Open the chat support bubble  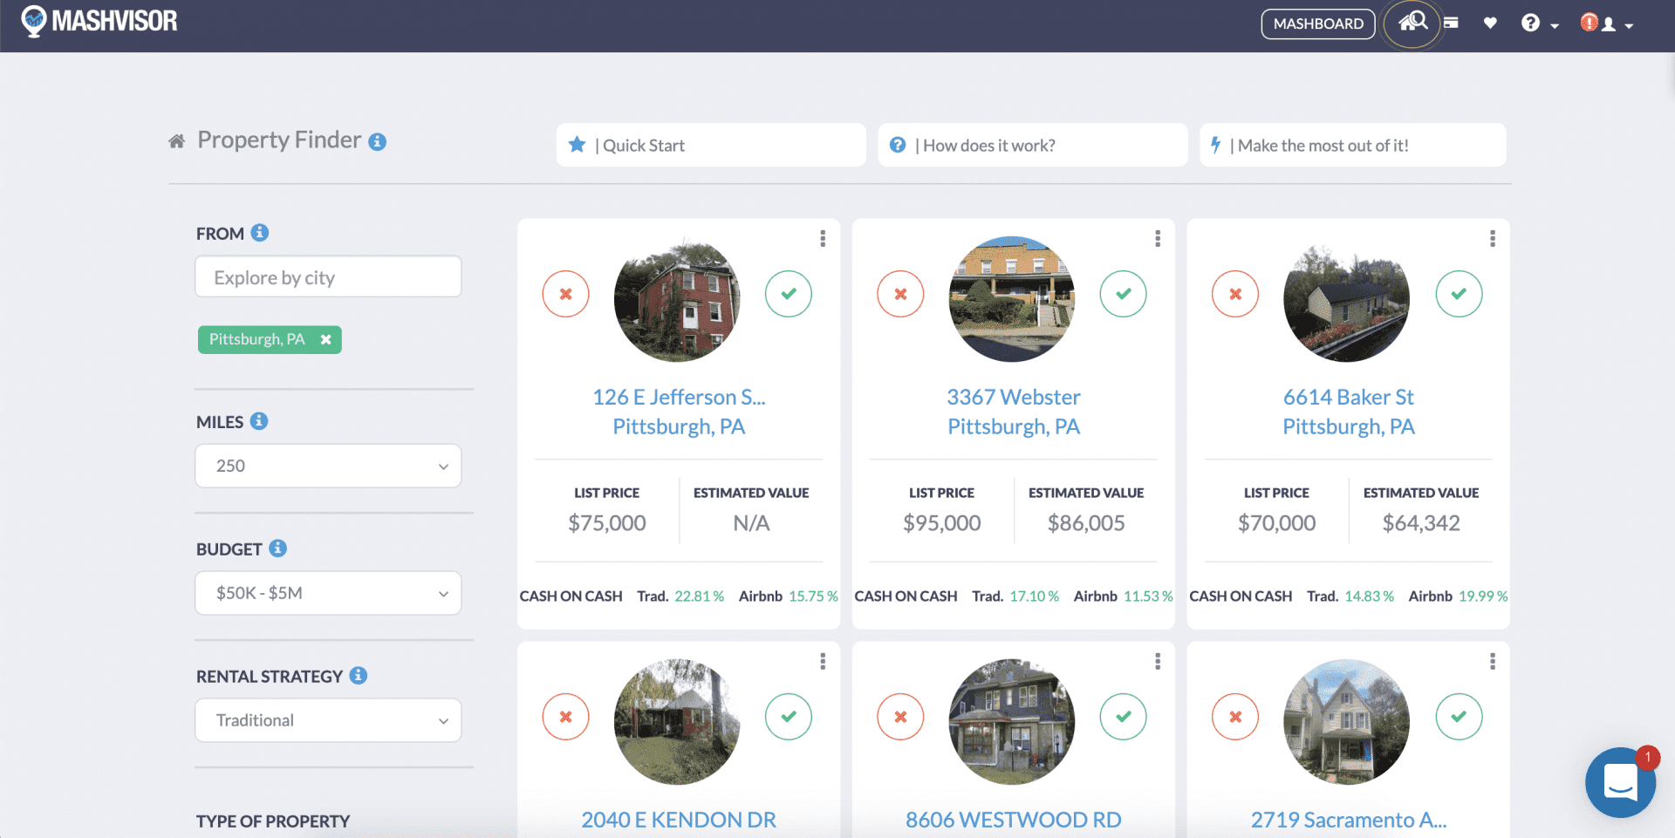1620,782
